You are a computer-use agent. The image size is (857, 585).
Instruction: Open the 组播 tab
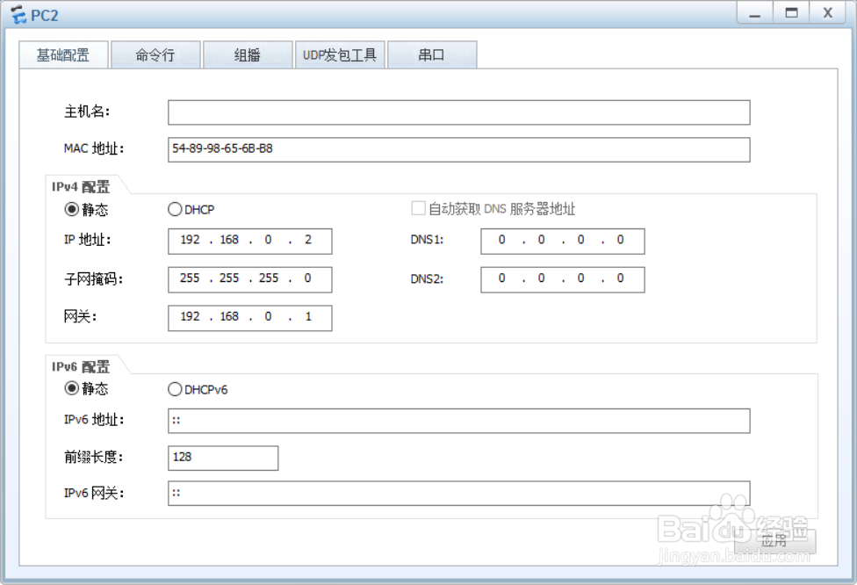(x=248, y=54)
